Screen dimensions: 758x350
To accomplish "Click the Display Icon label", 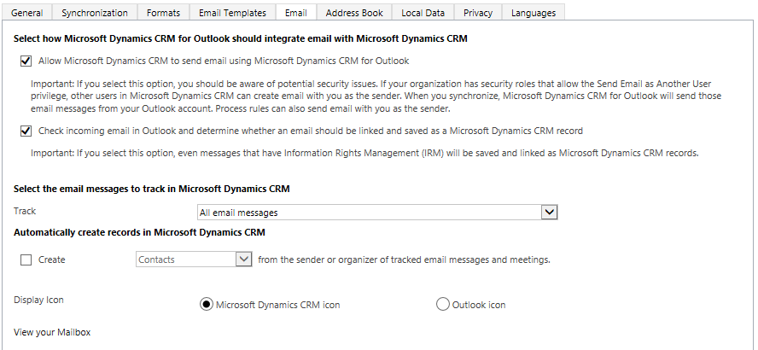I will (x=39, y=300).
